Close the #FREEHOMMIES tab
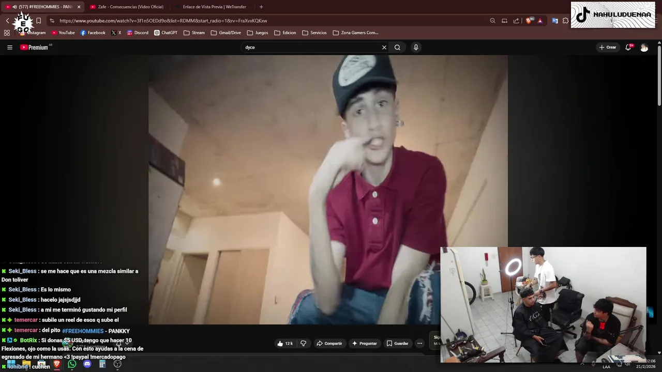Screen dimensions: 662x372 (79, 7)
